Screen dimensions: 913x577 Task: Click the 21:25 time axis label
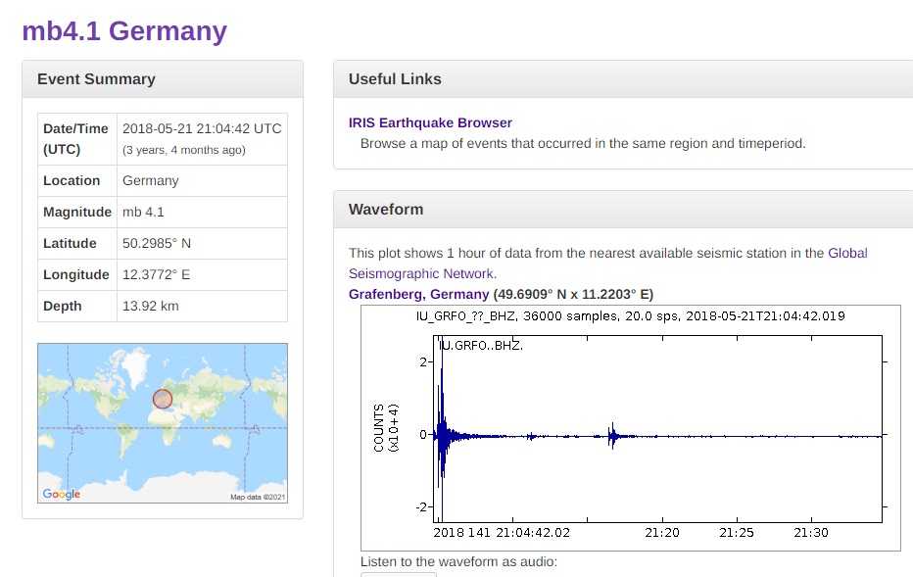(737, 532)
